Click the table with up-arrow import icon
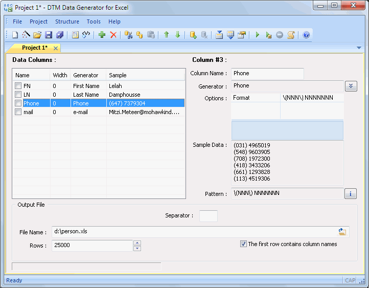Viewport: 369px width, 288px height. click(x=219, y=35)
